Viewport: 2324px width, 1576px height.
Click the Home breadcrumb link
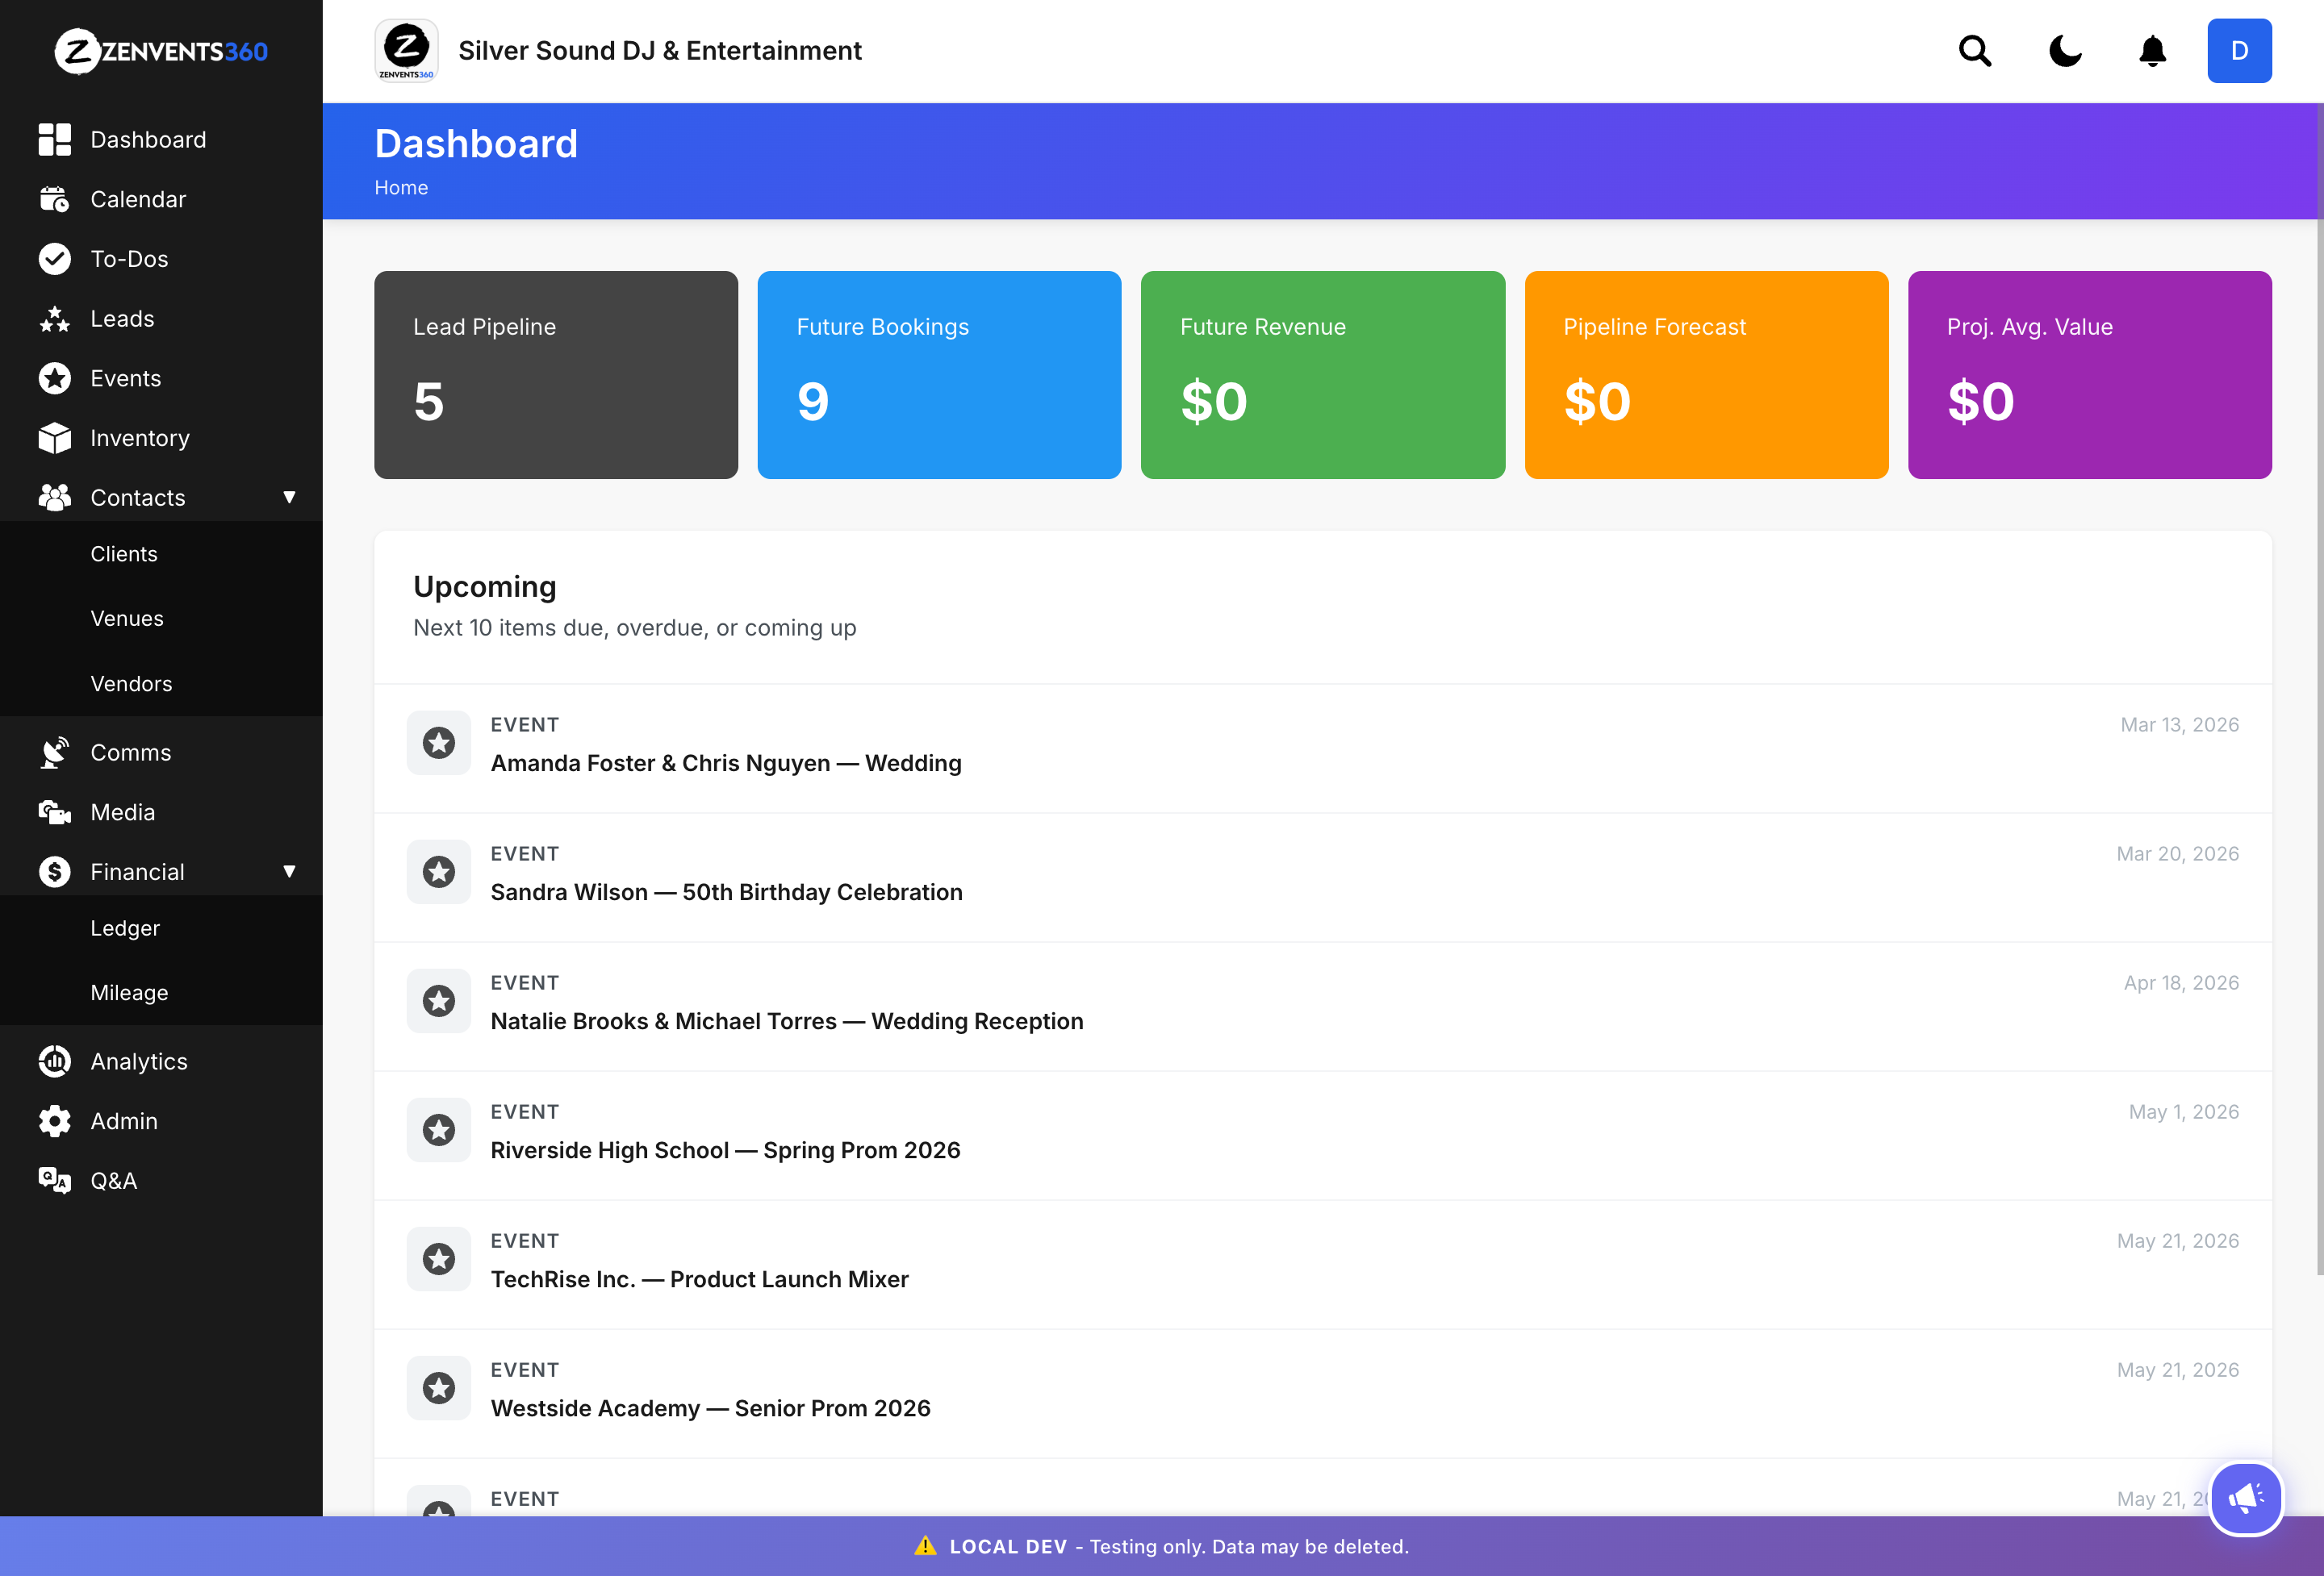[x=401, y=188]
